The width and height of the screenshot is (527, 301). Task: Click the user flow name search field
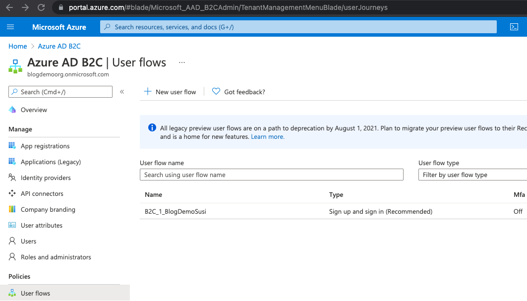(x=272, y=175)
